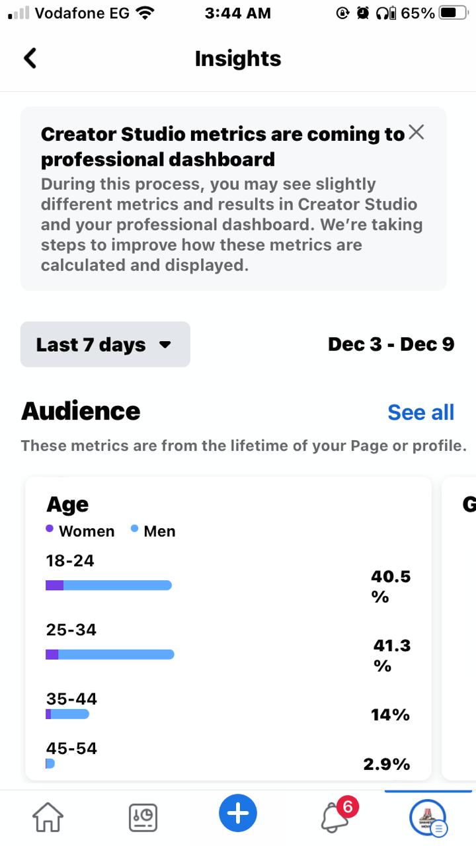Tap the blue Men legend dot
476x846 pixels.
click(134, 529)
